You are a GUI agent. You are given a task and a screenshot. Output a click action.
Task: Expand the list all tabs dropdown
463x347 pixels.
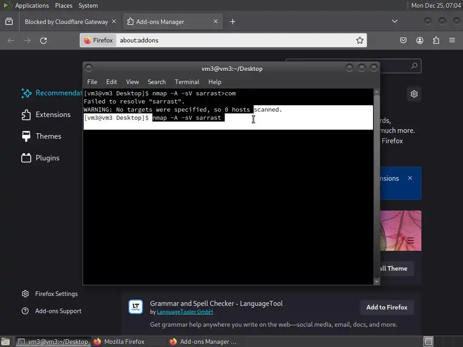click(x=394, y=21)
